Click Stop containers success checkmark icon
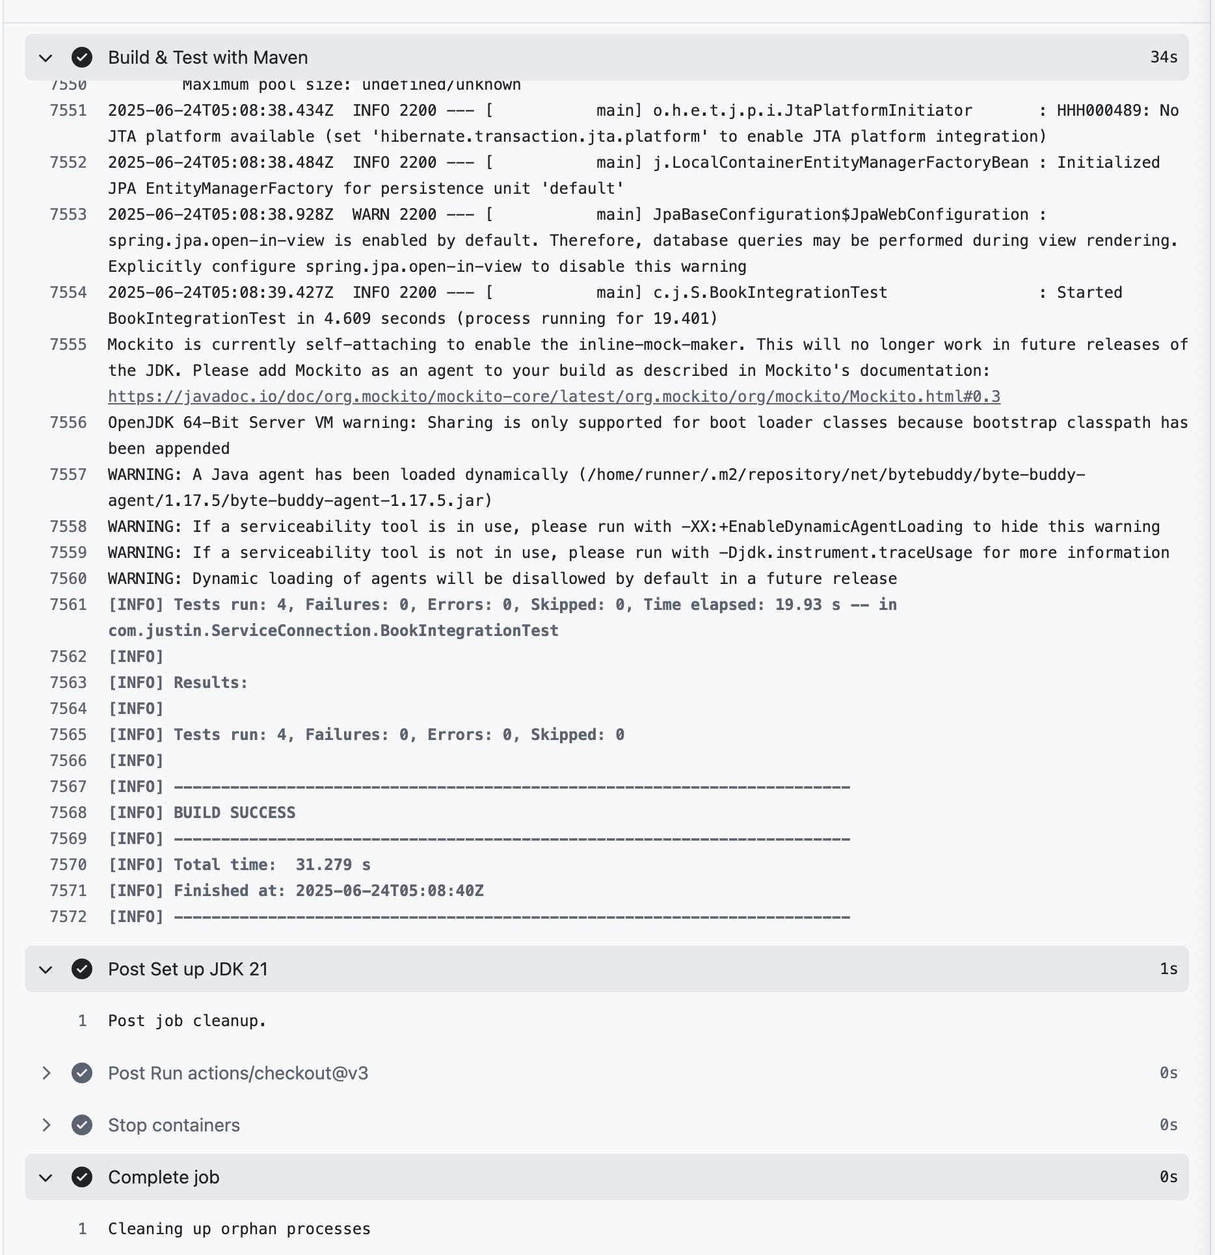Screen dimensions: 1215x1255 pyautogui.click(x=82, y=1126)
